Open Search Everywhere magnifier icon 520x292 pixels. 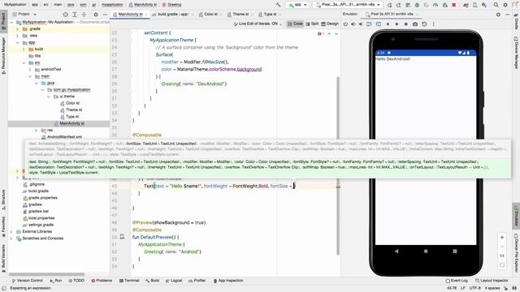496,5
